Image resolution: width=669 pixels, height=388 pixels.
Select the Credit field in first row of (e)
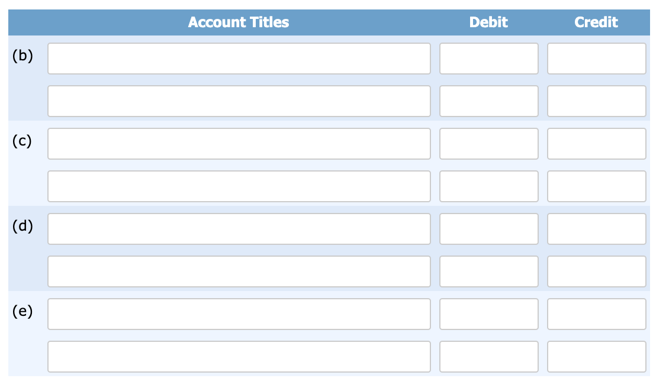point(596,313)
